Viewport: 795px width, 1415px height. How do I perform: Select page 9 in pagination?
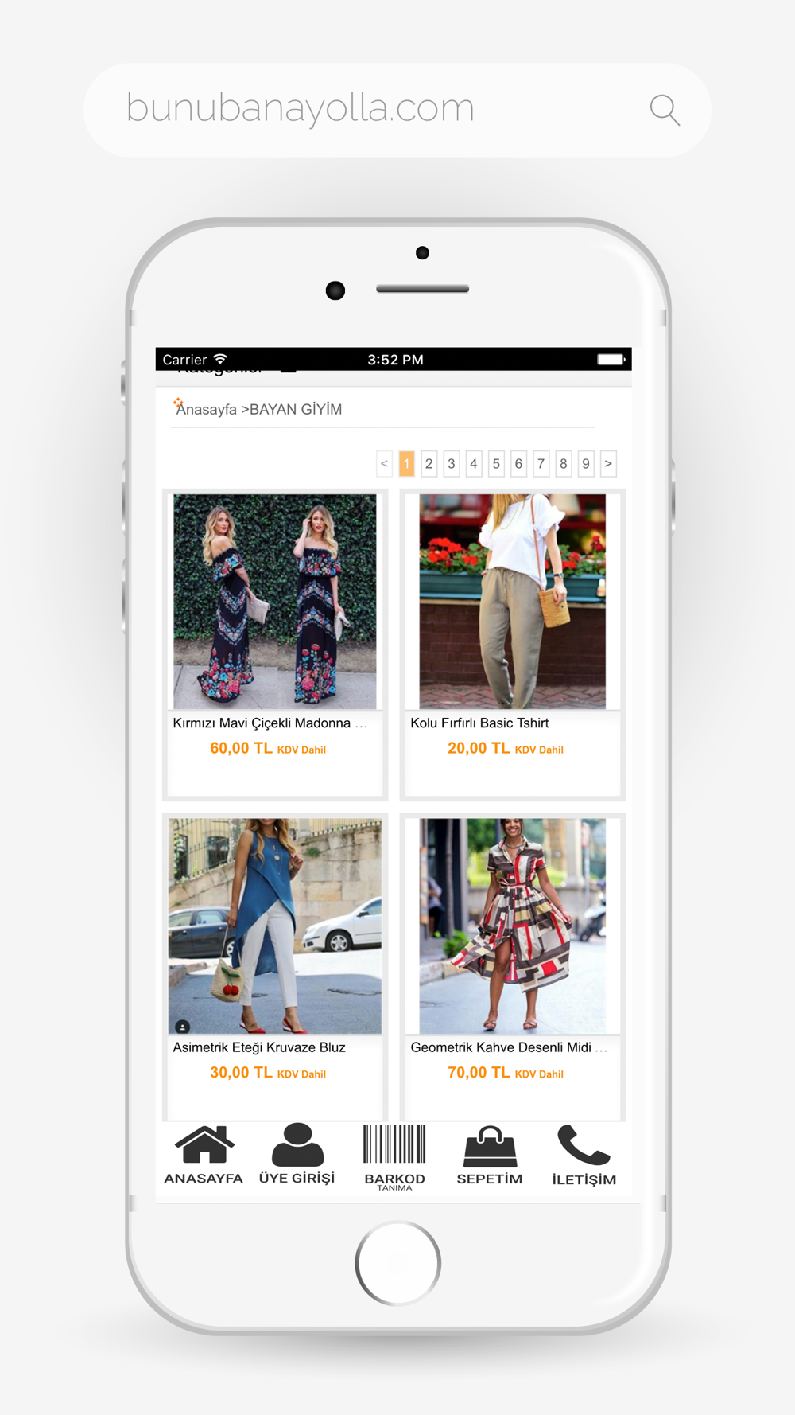(x=586, y=463)
